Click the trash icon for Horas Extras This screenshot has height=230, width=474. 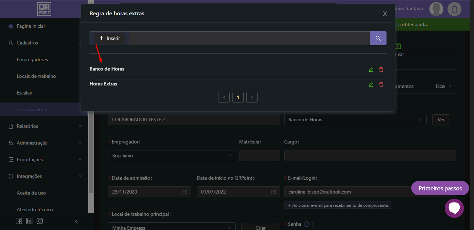(x=381, y=84)
